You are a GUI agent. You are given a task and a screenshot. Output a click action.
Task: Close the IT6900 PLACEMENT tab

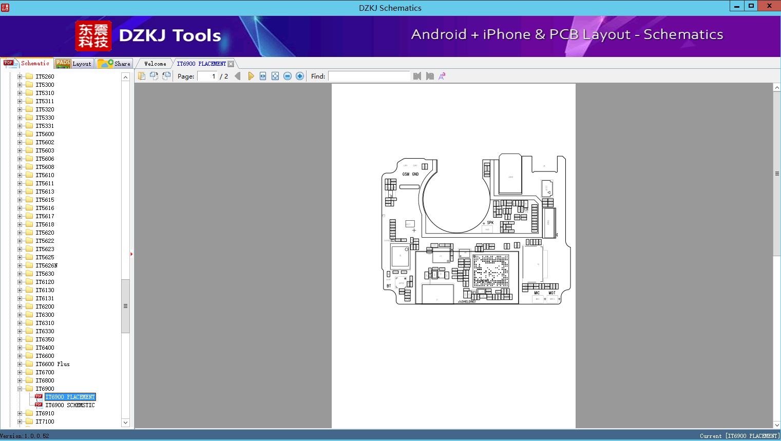click(231, 64)
